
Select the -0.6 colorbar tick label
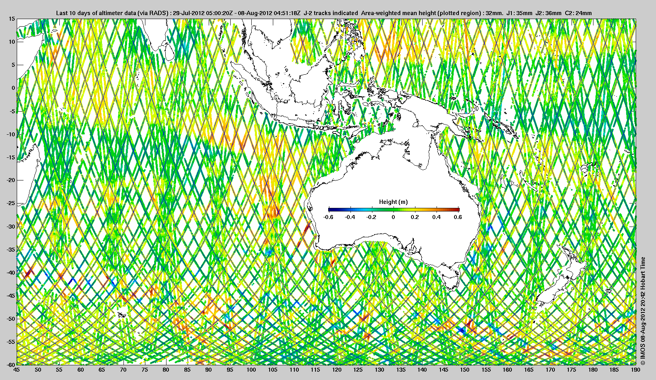(329, 217)
